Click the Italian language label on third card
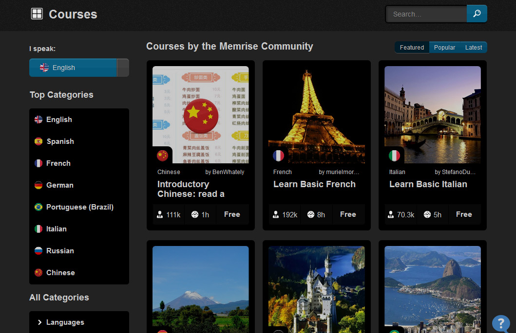This screenshot has height=333, width=516. [397, 172]
